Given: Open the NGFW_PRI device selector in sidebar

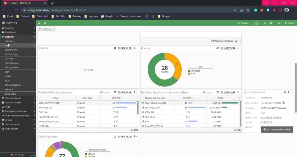Looking at the screenshot, I should click(x=18, y=23).
